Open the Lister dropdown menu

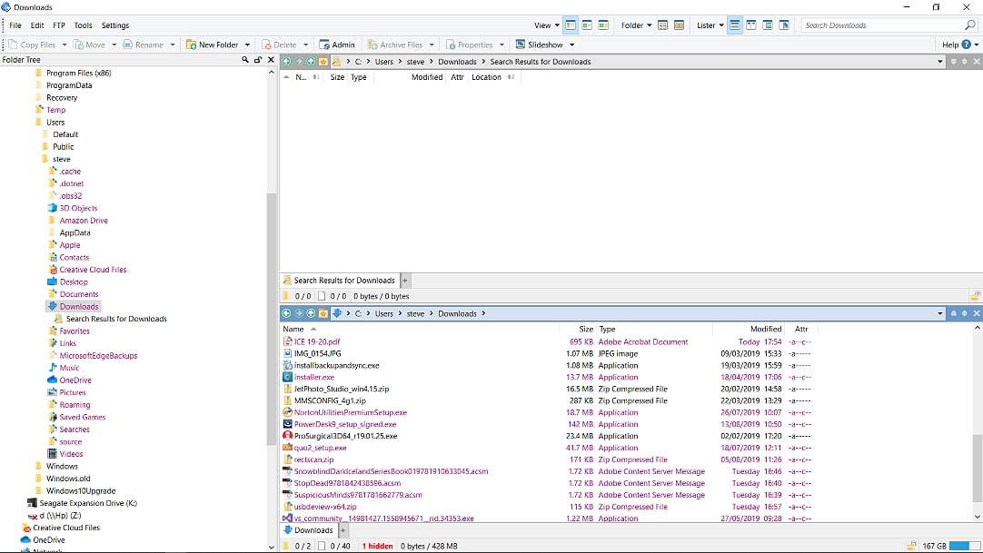point(709,25)
